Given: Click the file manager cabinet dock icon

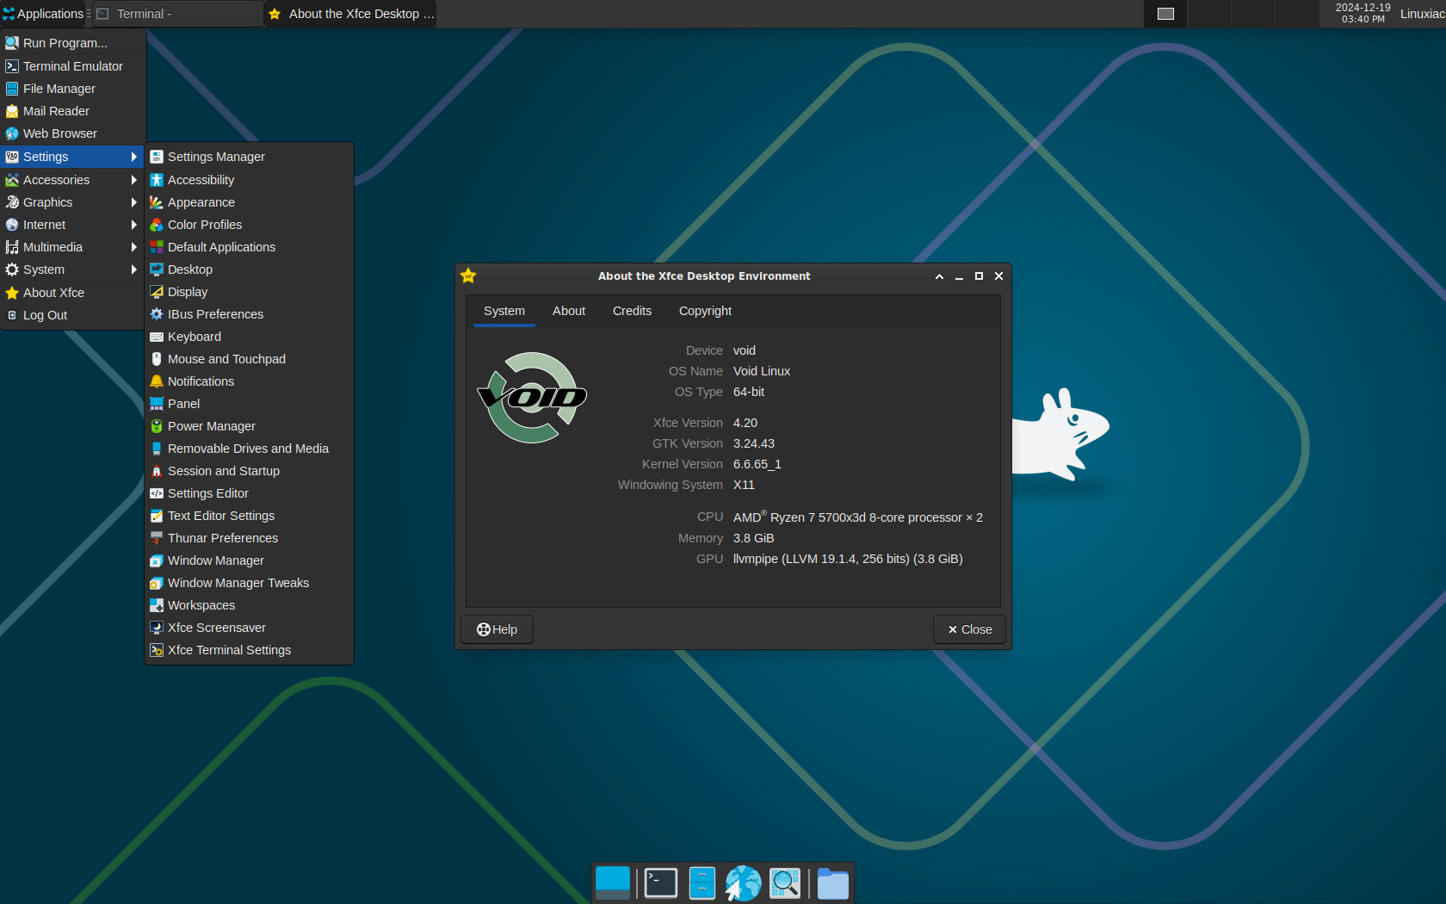Looking at the screenshot, I should (x=702, y=883).
